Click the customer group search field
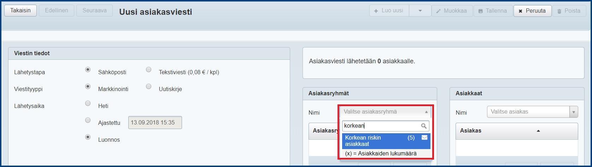The height and width of the screenshot is (167, 592). 382,126
